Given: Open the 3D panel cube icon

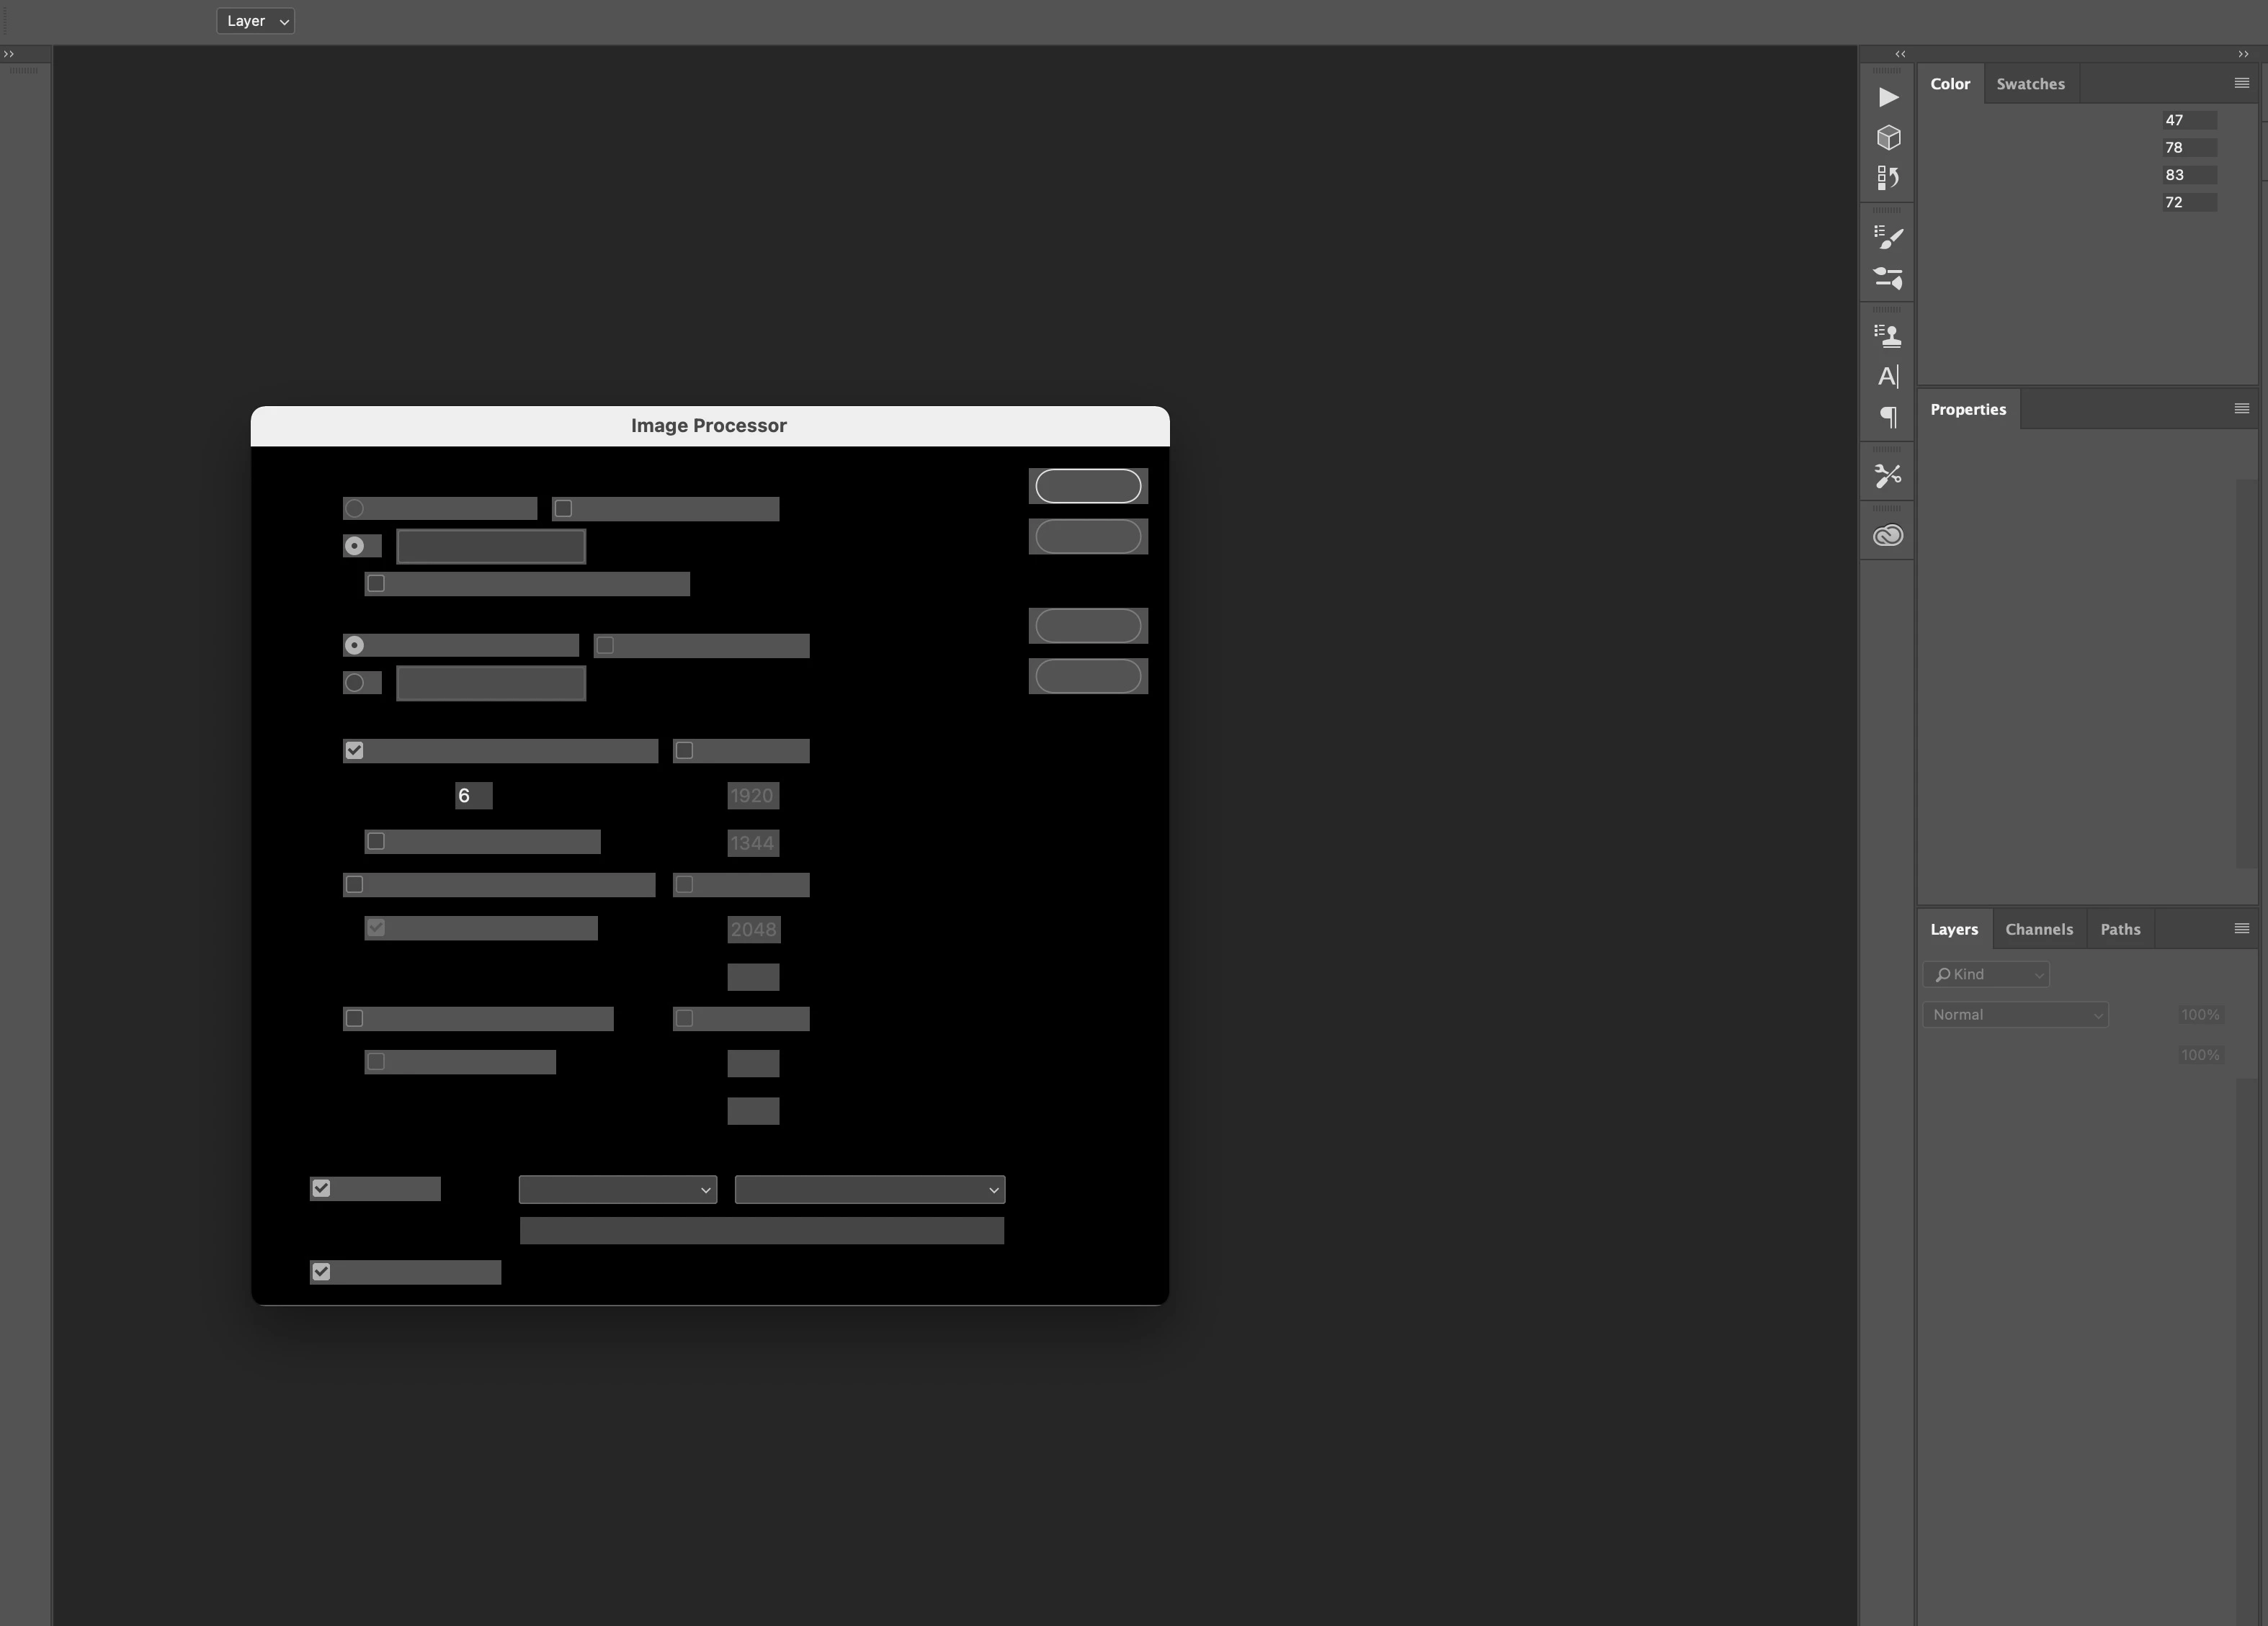Looking at the screenshot, I should 1888,137.
